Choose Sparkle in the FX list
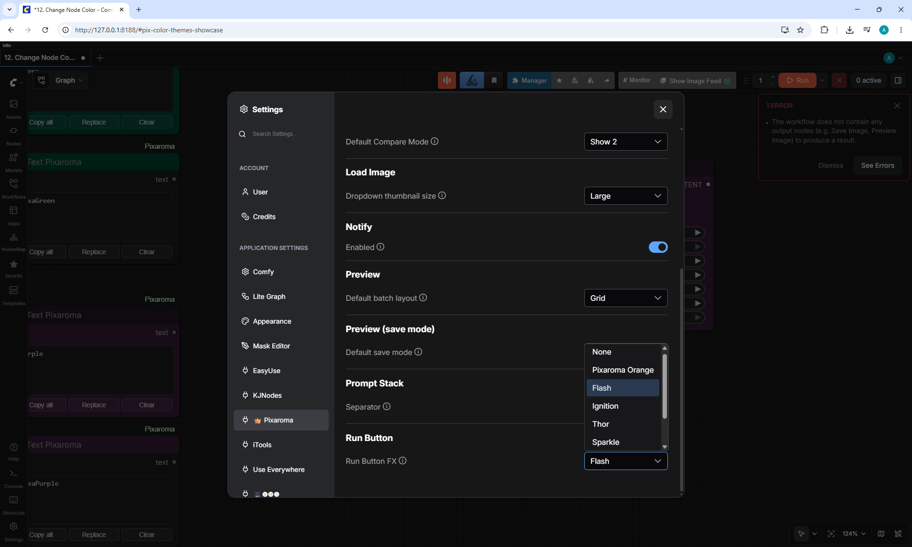The width and height of the screenshot is (912, 547). (x=623, y=442)
